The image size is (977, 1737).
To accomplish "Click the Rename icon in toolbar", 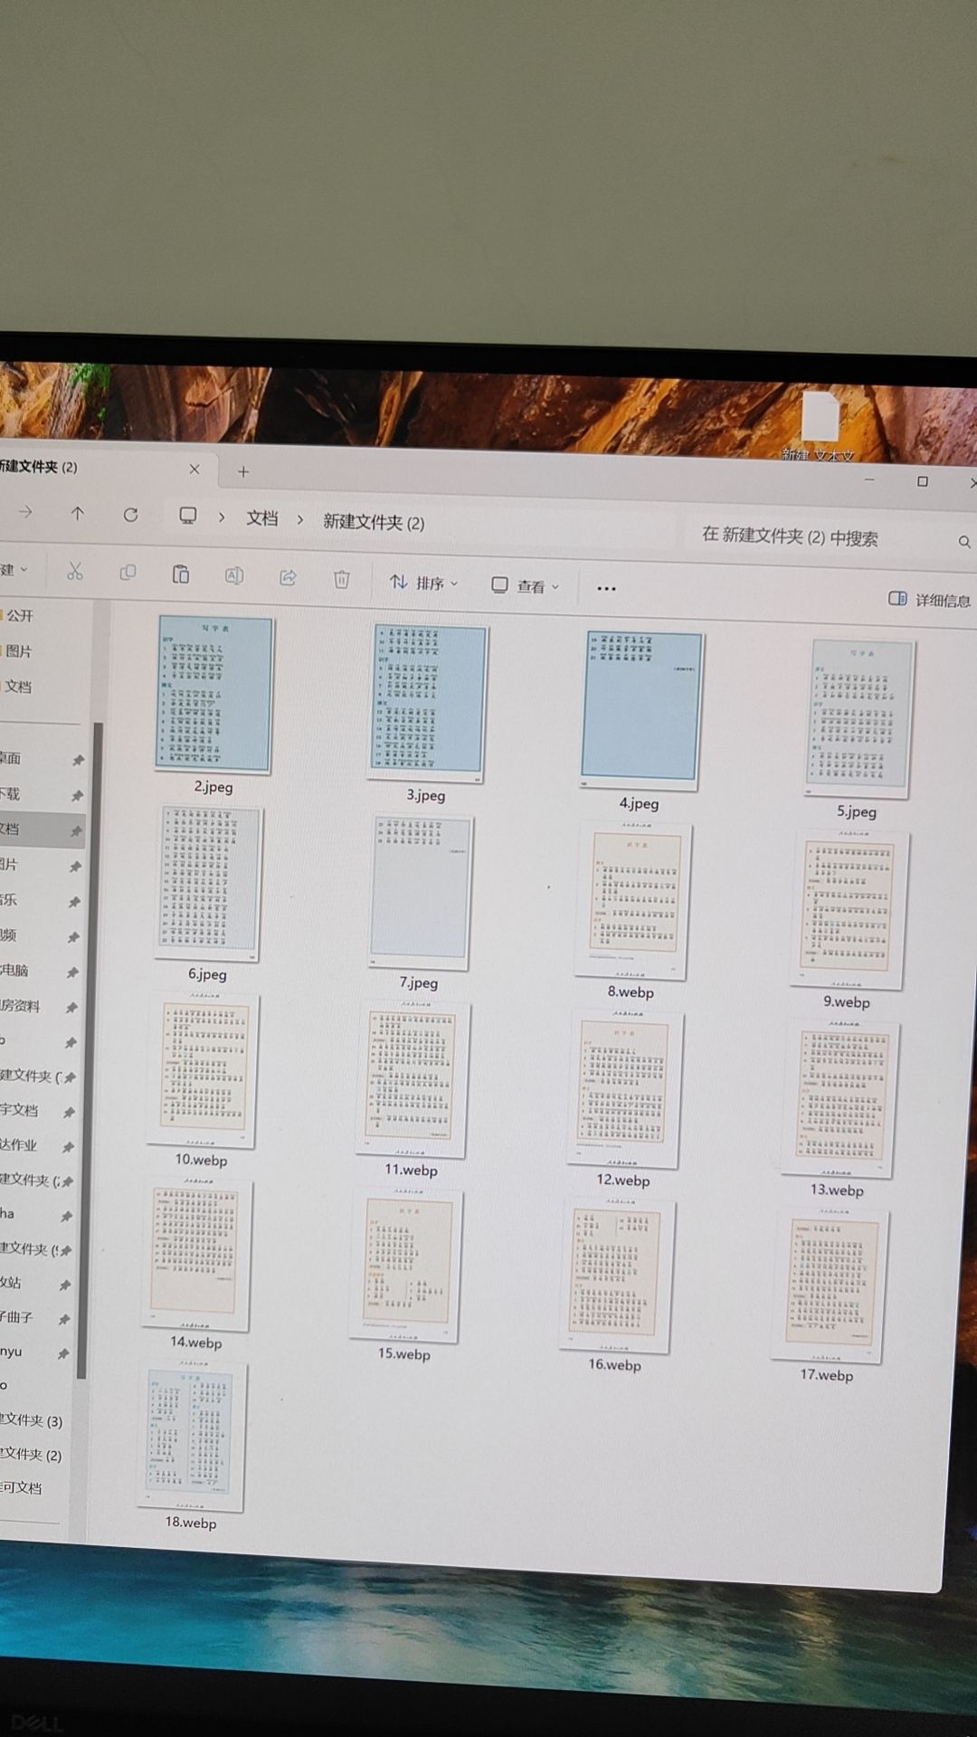I will tap(234, 576).
